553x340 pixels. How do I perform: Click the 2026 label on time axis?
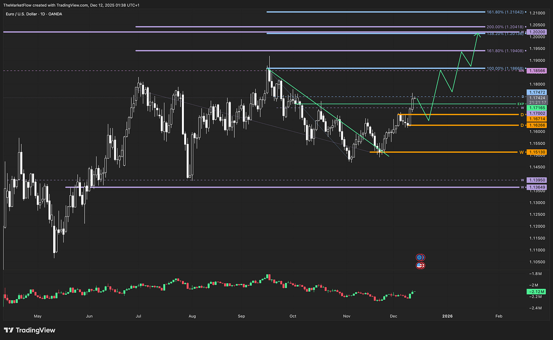click(x=447, y=316)
